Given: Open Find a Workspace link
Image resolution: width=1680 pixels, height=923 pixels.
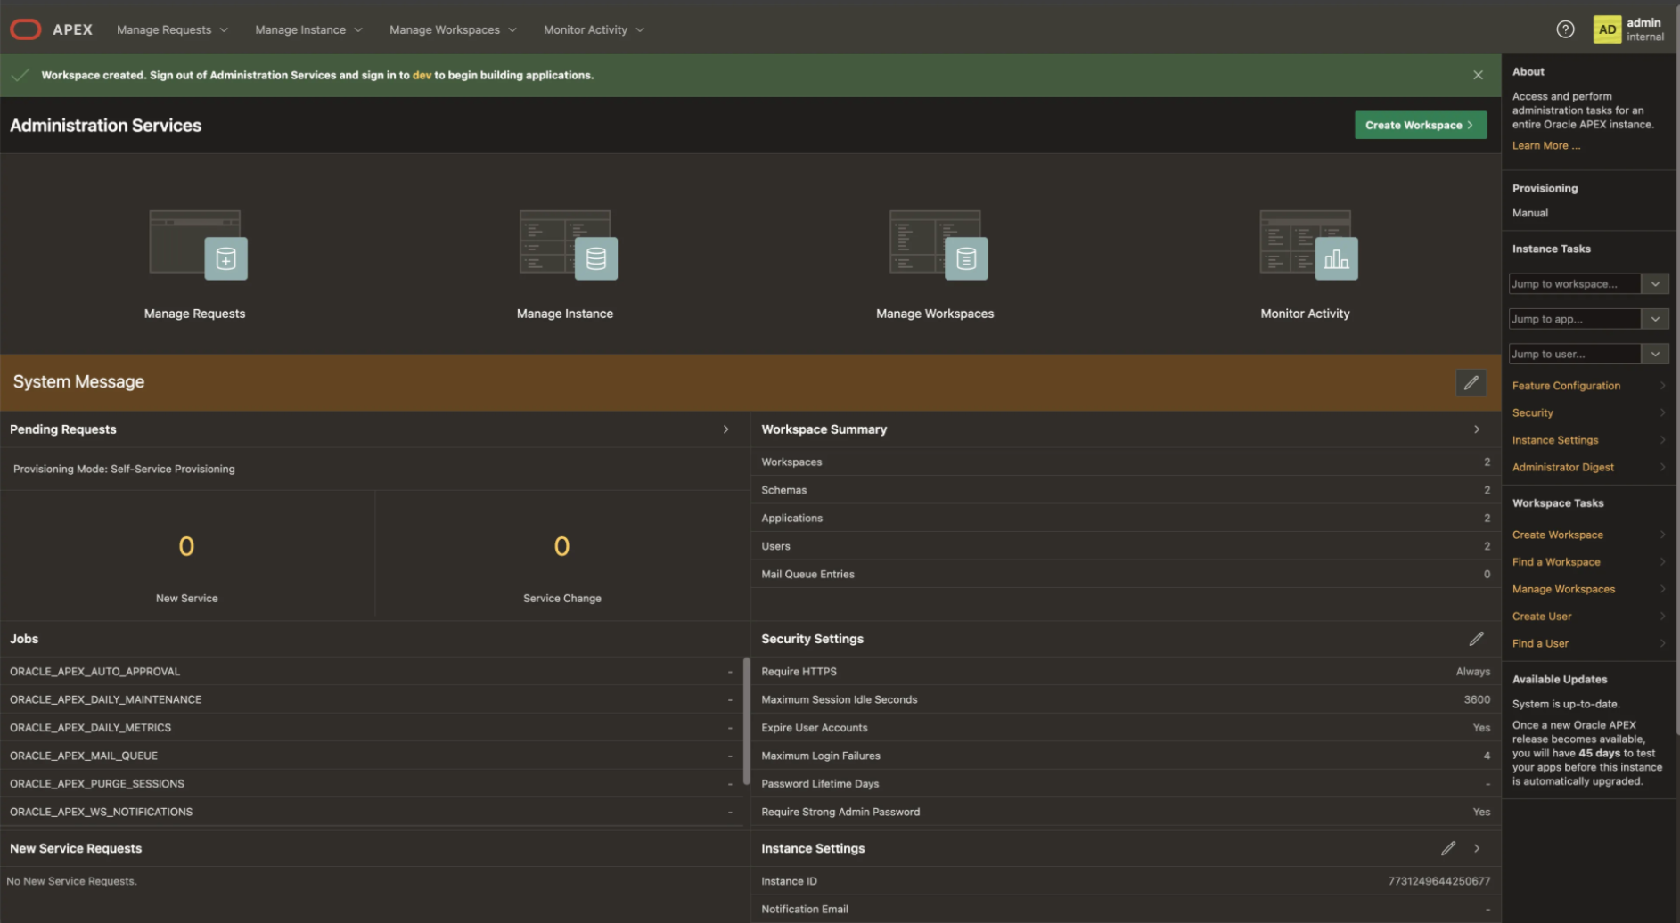Looking at the screenshot, I should (1555, 562).
